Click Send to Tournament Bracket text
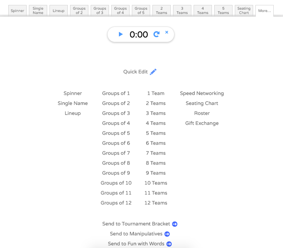Screen dimensions: 283x248 pos(136,224)
